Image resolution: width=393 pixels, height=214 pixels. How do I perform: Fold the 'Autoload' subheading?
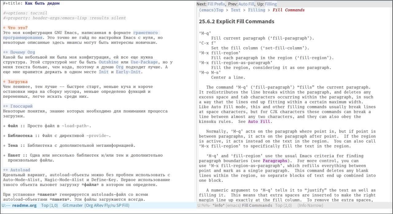pos(17,170)
